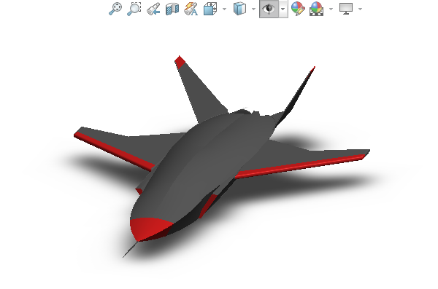The width and height of the screenshot is (438, 289).
Task: Expand the View Settings dropdown arrow
Action: point(361,9)
